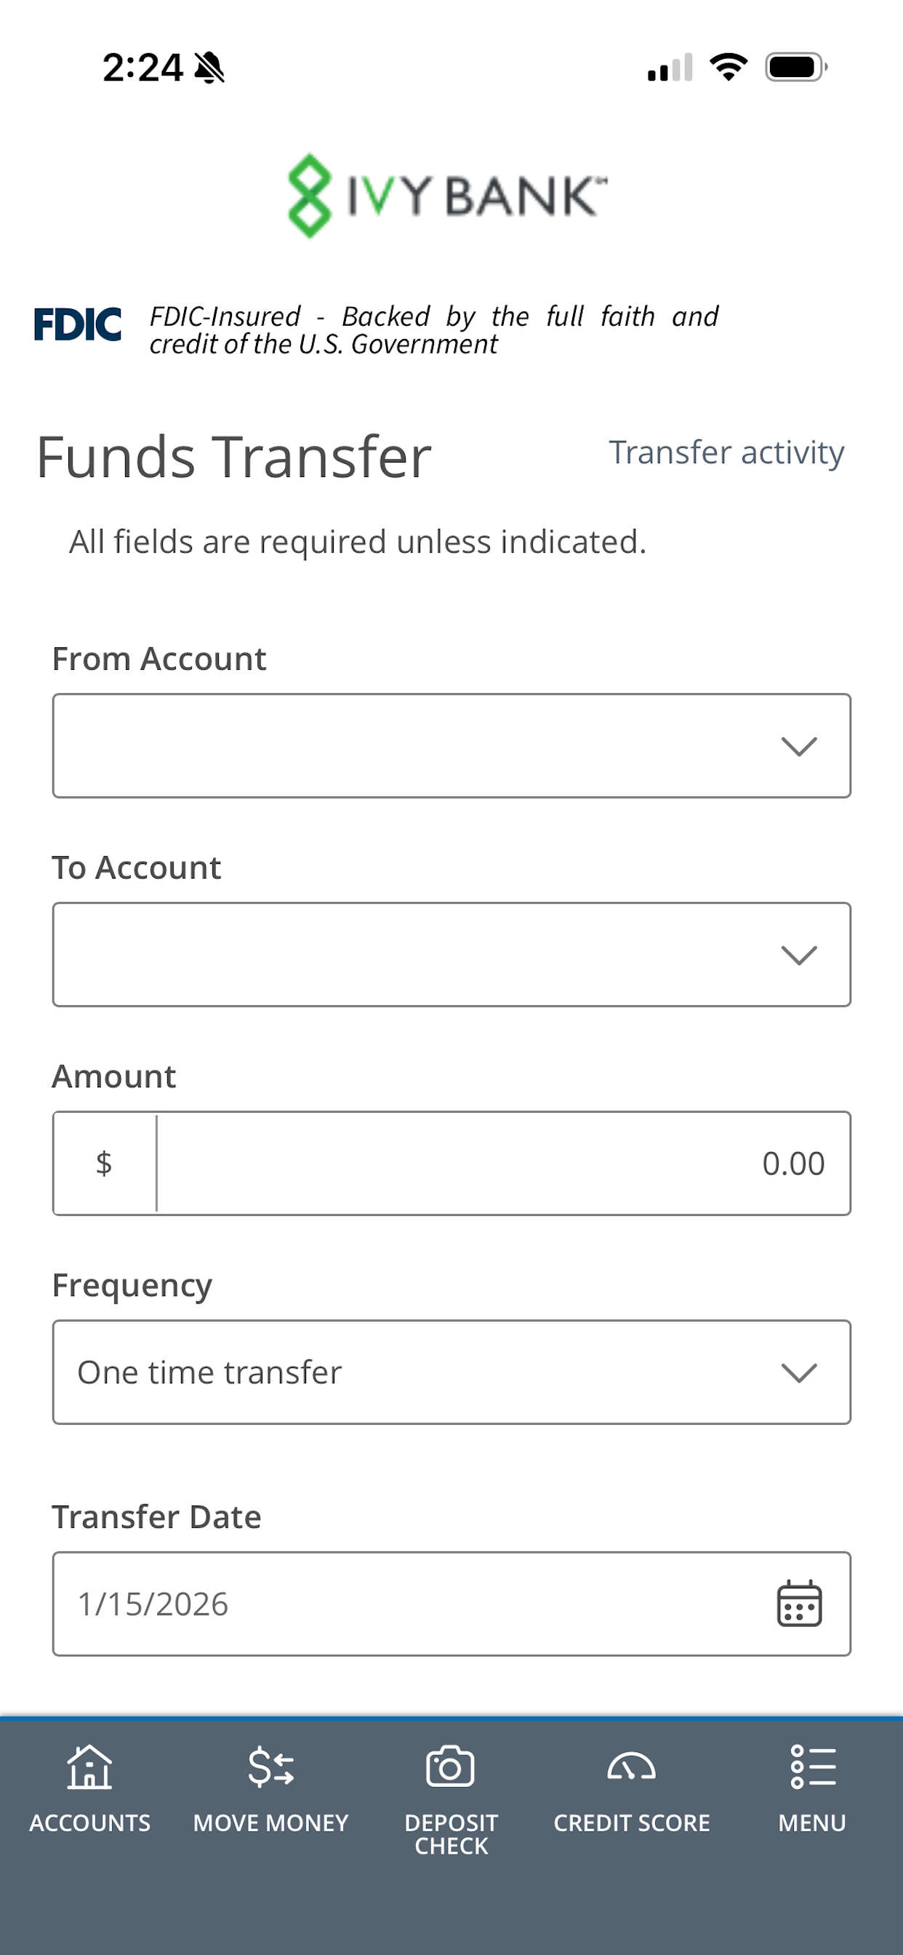Tap the battery status icon
Image resolution: width=903 pixels, height=1955 pixels.
(795, 67)
